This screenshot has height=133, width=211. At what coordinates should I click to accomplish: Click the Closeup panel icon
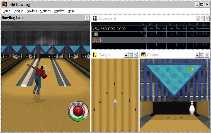[143, 55]
